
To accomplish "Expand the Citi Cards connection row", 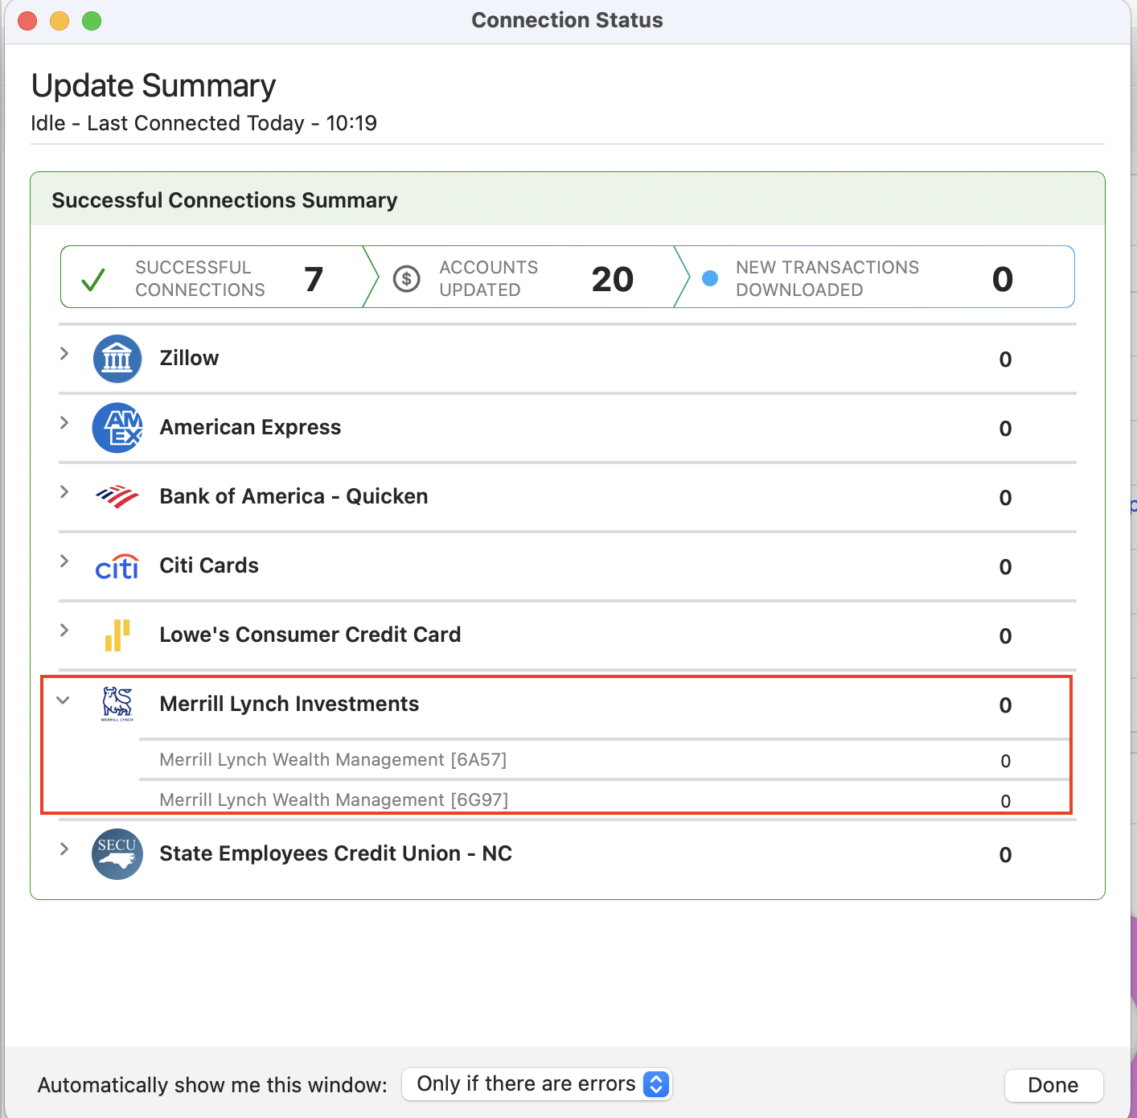I will tap(64, 561).
